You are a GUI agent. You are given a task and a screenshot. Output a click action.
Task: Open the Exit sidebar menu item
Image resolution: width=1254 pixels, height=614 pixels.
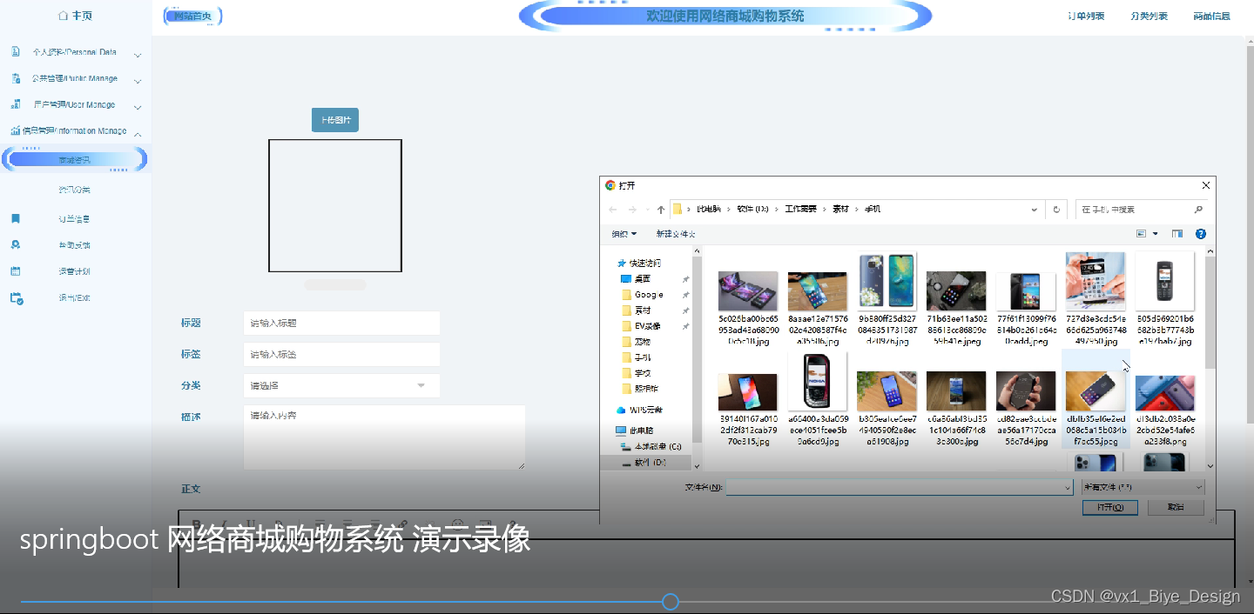tap(74, 297)
